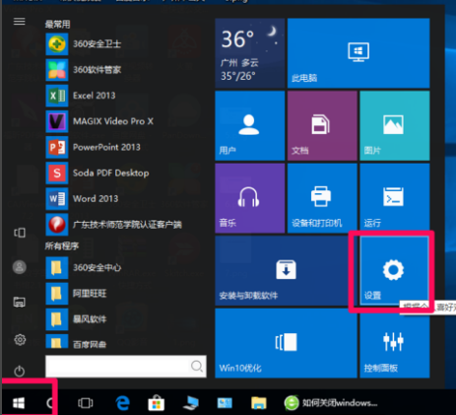456x415 pixels.
Task: Click the Windows Start button
Action: (x=19, y=403)
